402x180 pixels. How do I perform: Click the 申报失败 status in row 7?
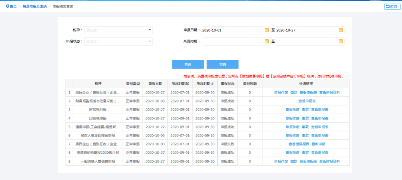(227, 144)
